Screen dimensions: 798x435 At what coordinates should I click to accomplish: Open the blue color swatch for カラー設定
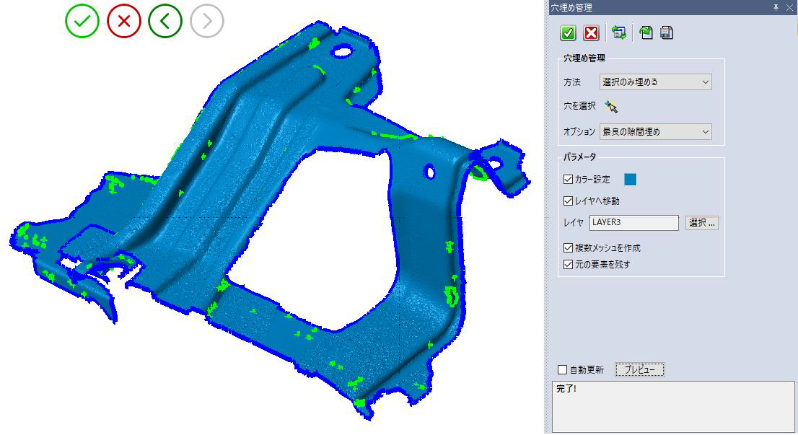630,180
